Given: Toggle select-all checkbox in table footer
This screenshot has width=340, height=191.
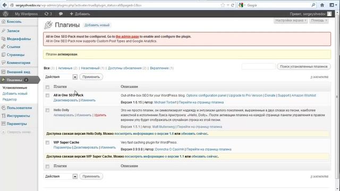Looking at the screenshot, I should 47,166.
